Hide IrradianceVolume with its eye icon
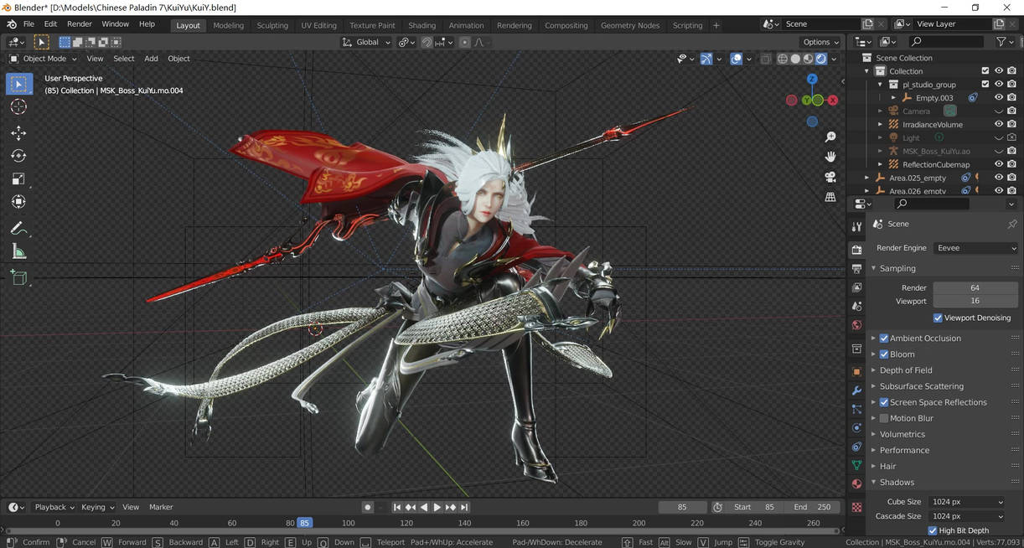1024x548 pixels. click(998, 125)
